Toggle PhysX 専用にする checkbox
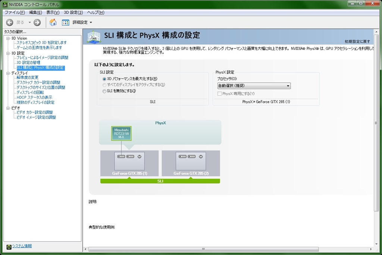This screenshot has width=382, height=255. pos(219,93)
